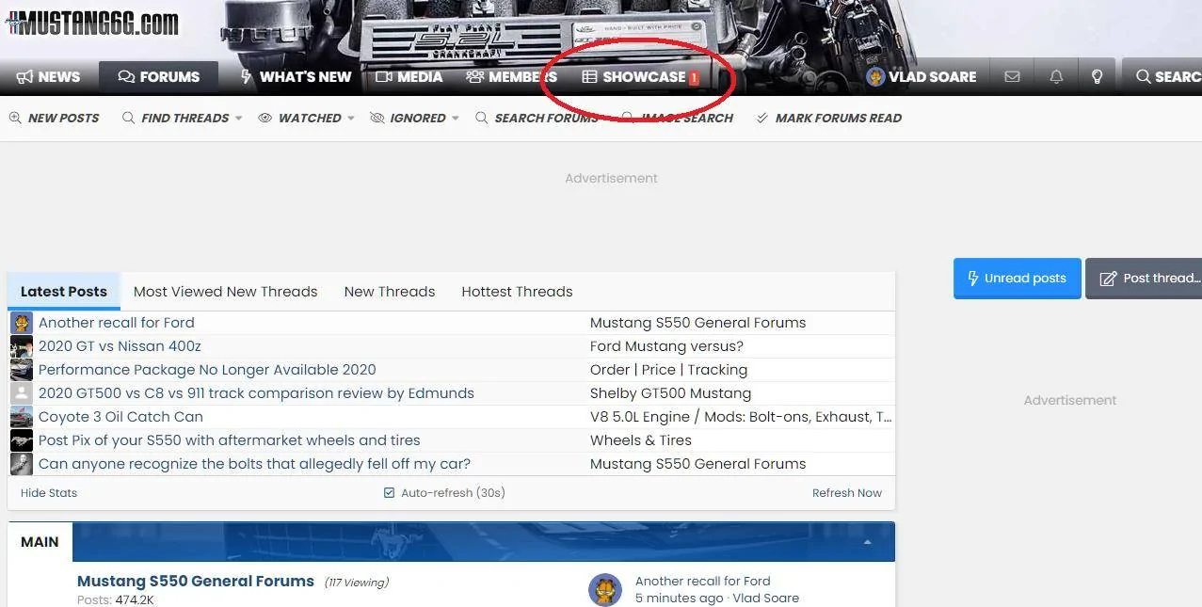This screenshot has height=607, width=1202.
Task: Collapse the MAIN category with arrow
Action: pos(867,542)
